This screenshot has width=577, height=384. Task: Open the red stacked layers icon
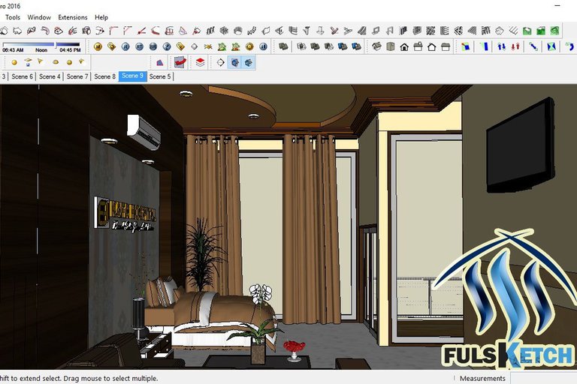click(200, 62)
